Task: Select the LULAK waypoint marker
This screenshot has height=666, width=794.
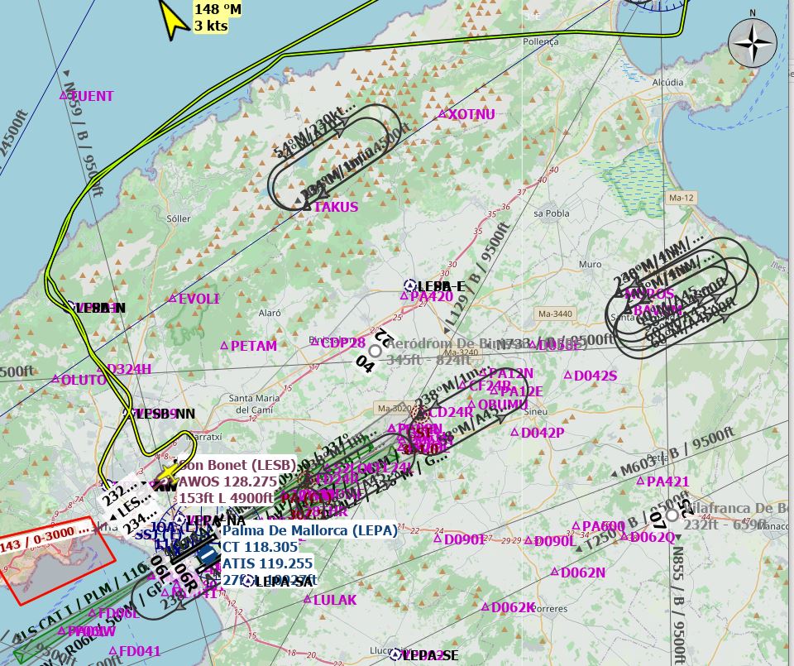Action: [x=308, y=600]
